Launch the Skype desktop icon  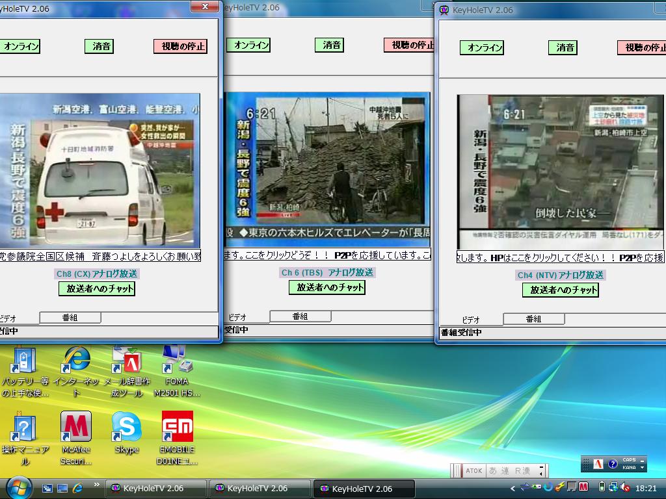click(127, 433)
